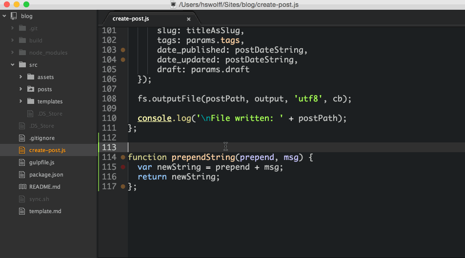The width and height of the screenshot is (465, 258).
Task: Click the .git folder icon
Action: pos(22,28)
